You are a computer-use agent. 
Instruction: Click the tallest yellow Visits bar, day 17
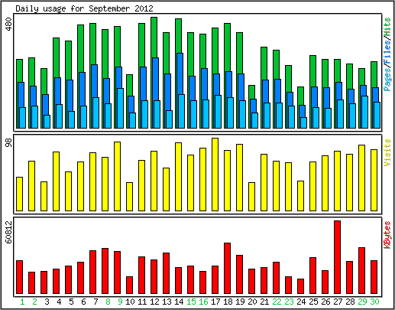(215, 175)
